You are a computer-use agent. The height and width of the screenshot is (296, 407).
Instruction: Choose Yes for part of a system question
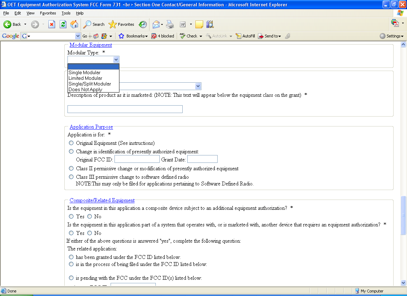(x=71, y=233)
